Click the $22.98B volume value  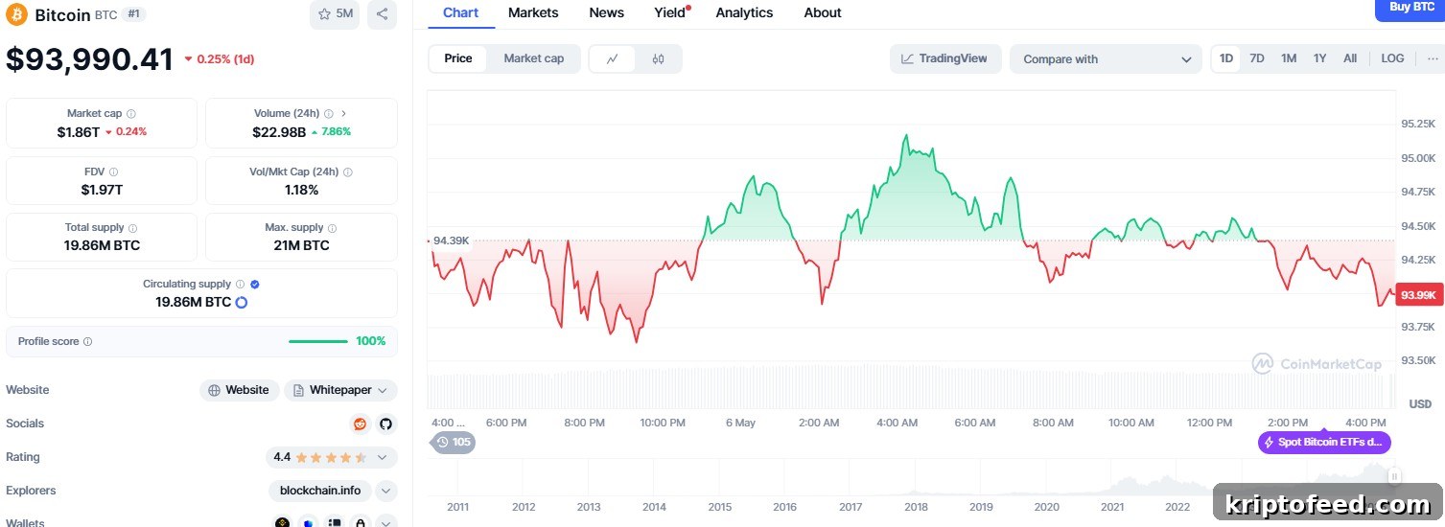(x=279, y=132)
